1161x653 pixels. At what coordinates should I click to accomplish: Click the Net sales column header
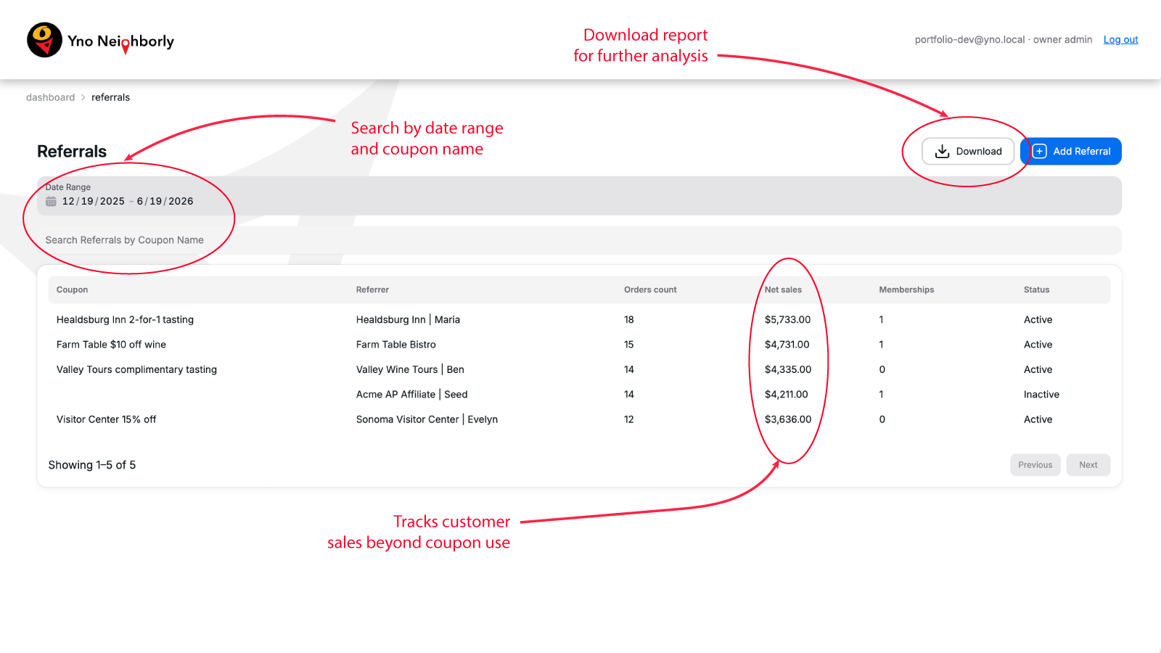pyautogui.click(x=783, y=289)
